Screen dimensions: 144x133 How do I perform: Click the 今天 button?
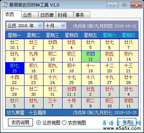pyautogui.click(x=127, y=122)
